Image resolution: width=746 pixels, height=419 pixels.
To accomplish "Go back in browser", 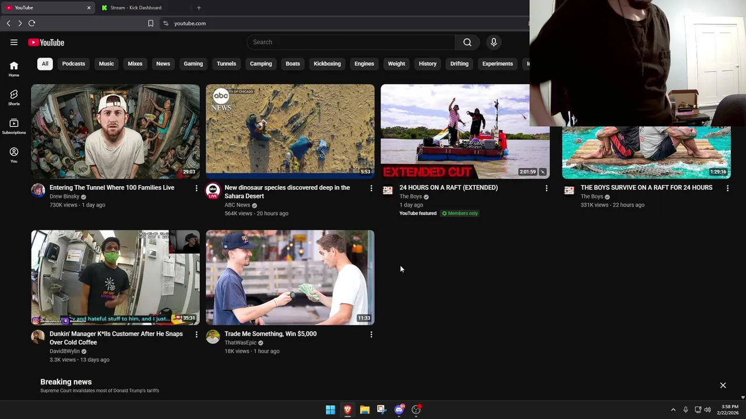I will coord(8,23).
